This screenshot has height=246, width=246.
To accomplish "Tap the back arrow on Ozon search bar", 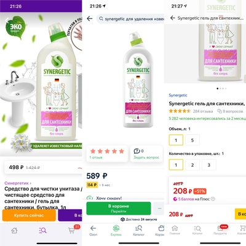I will 90,18.
